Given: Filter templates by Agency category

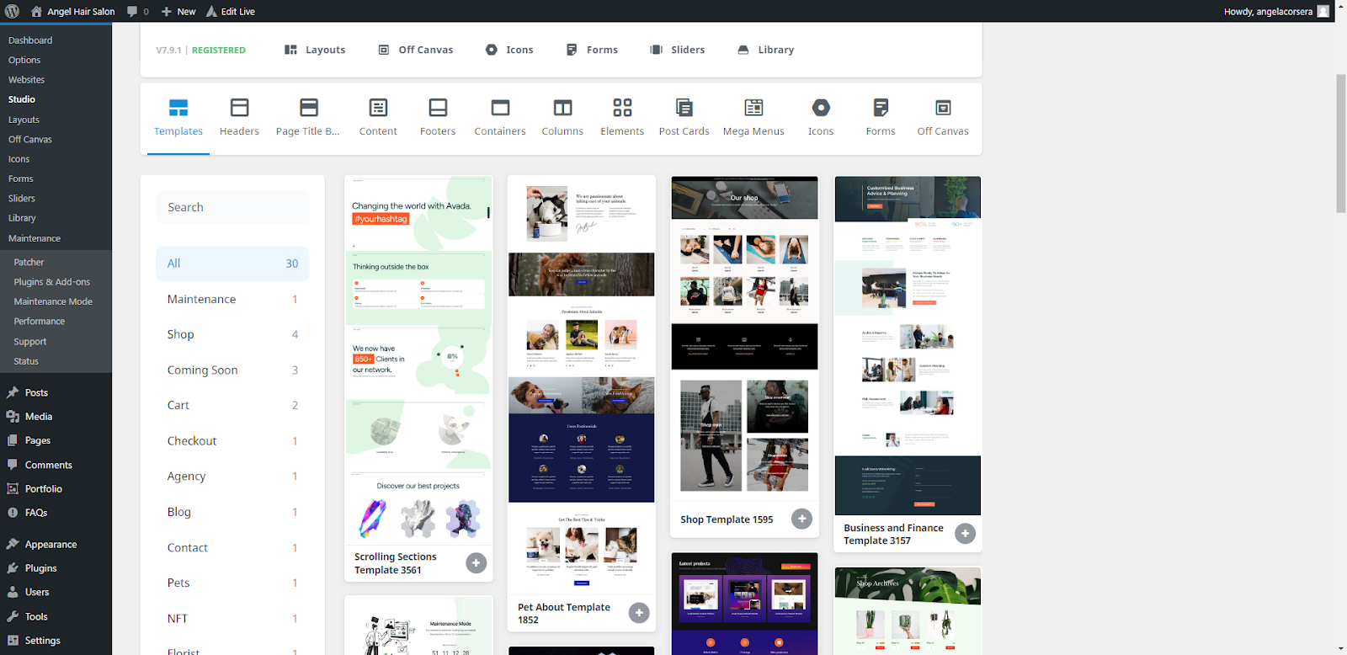Looking at the screenshot, I should click(x=232, y=477).
